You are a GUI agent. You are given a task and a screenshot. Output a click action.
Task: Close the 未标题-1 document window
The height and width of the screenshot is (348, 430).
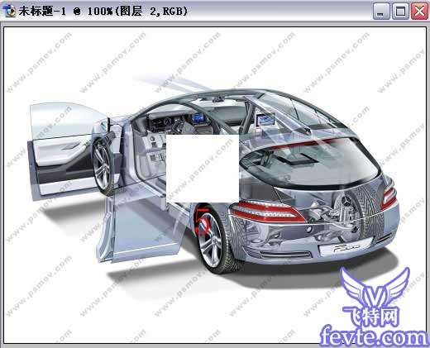click(419, 12)
